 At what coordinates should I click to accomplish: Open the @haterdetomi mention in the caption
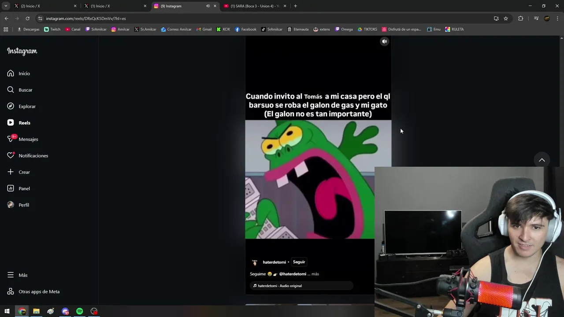coord(293,274)
